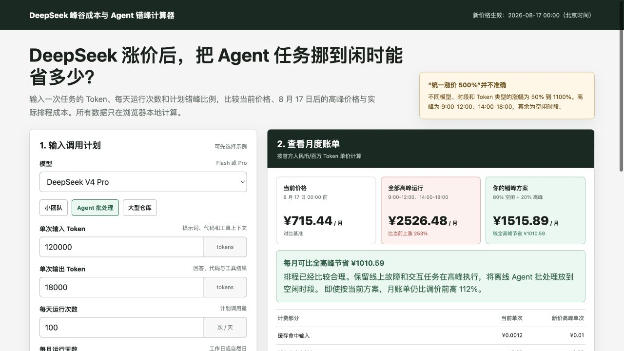624x351 pixels.
Task: Click the advice paragraph starting with 排程已经比较合理
Action: (x=429, y=283)
